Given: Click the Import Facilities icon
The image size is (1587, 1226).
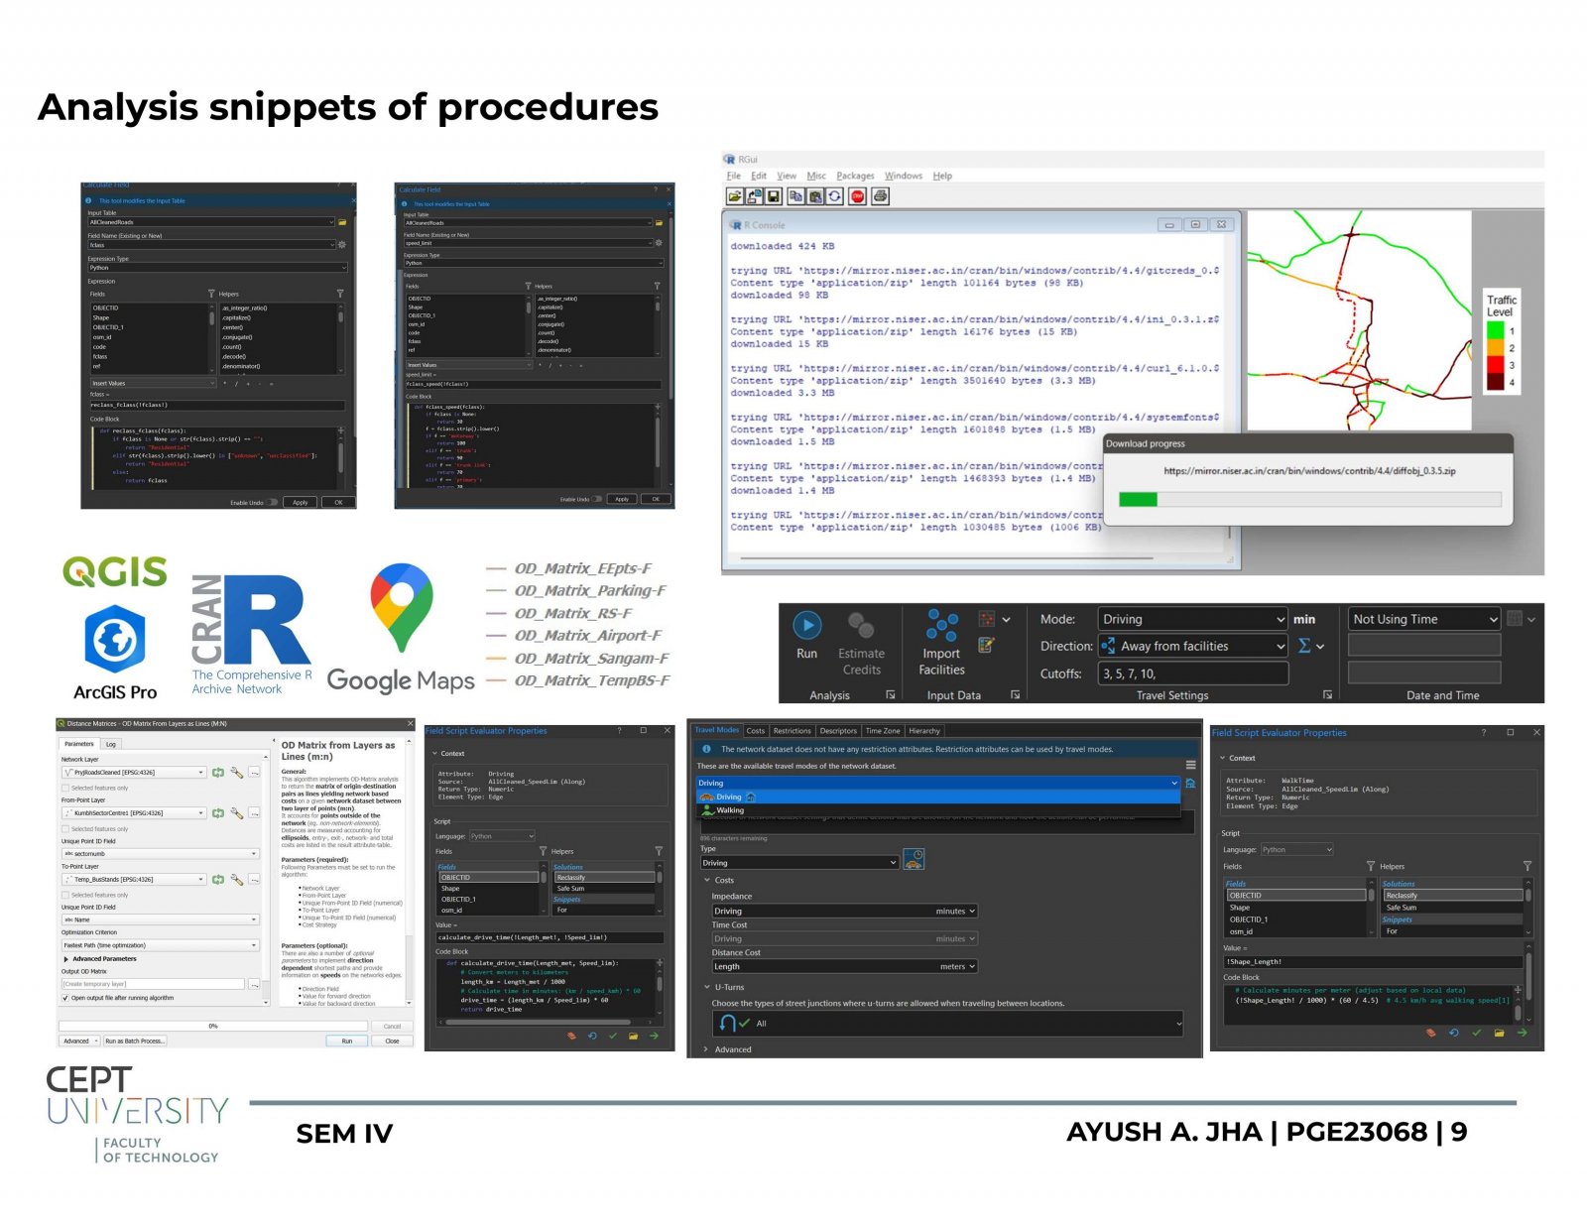Looking at the screenshot, I should coord(941,625).
